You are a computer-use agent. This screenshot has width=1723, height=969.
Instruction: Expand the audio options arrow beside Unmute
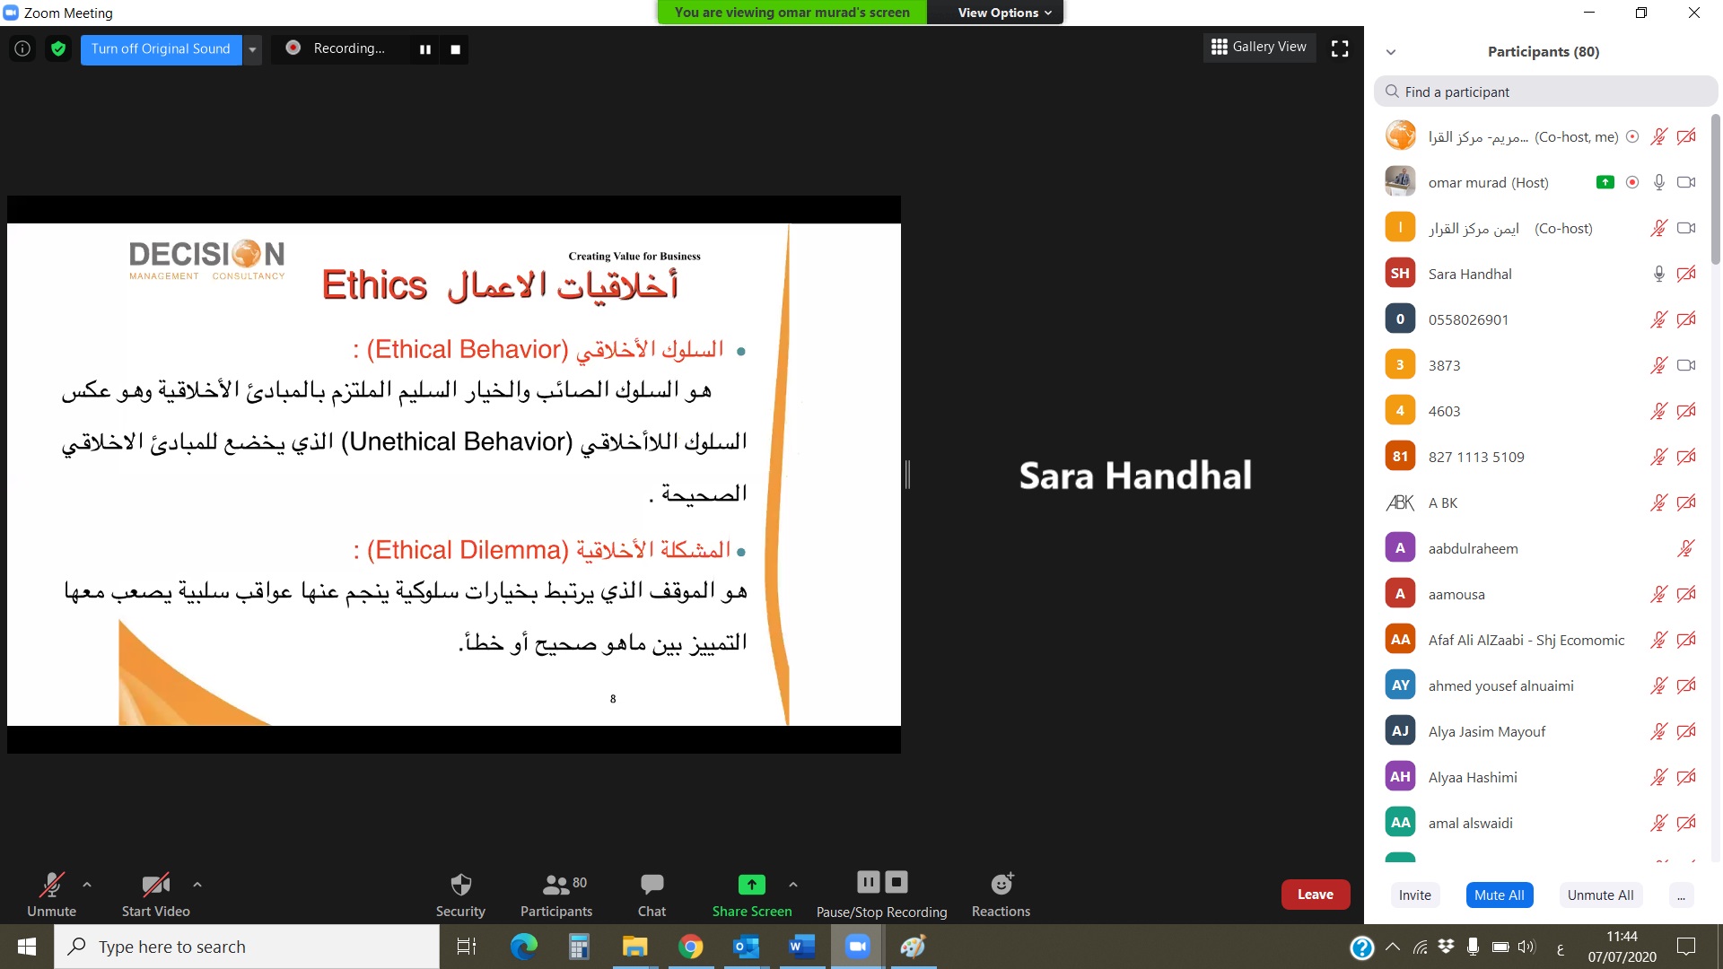point(87,885)
